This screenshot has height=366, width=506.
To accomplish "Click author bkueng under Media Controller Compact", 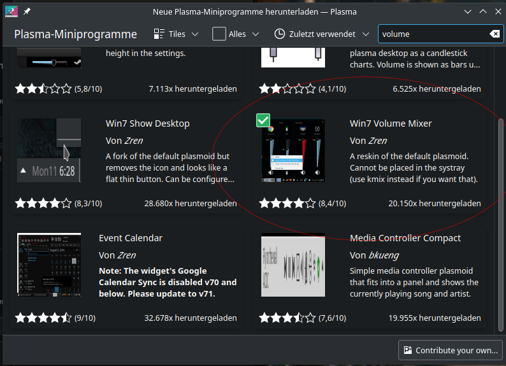I will click(384, 255).
